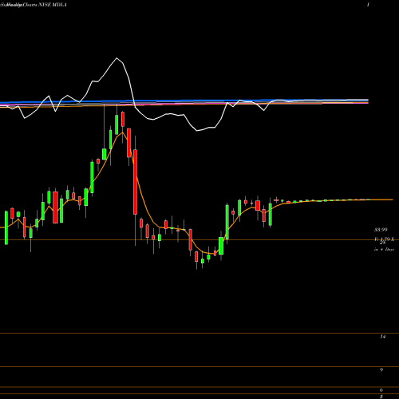Click the '33.99' price label
The image size is (399, 399).
pos(381,229)
